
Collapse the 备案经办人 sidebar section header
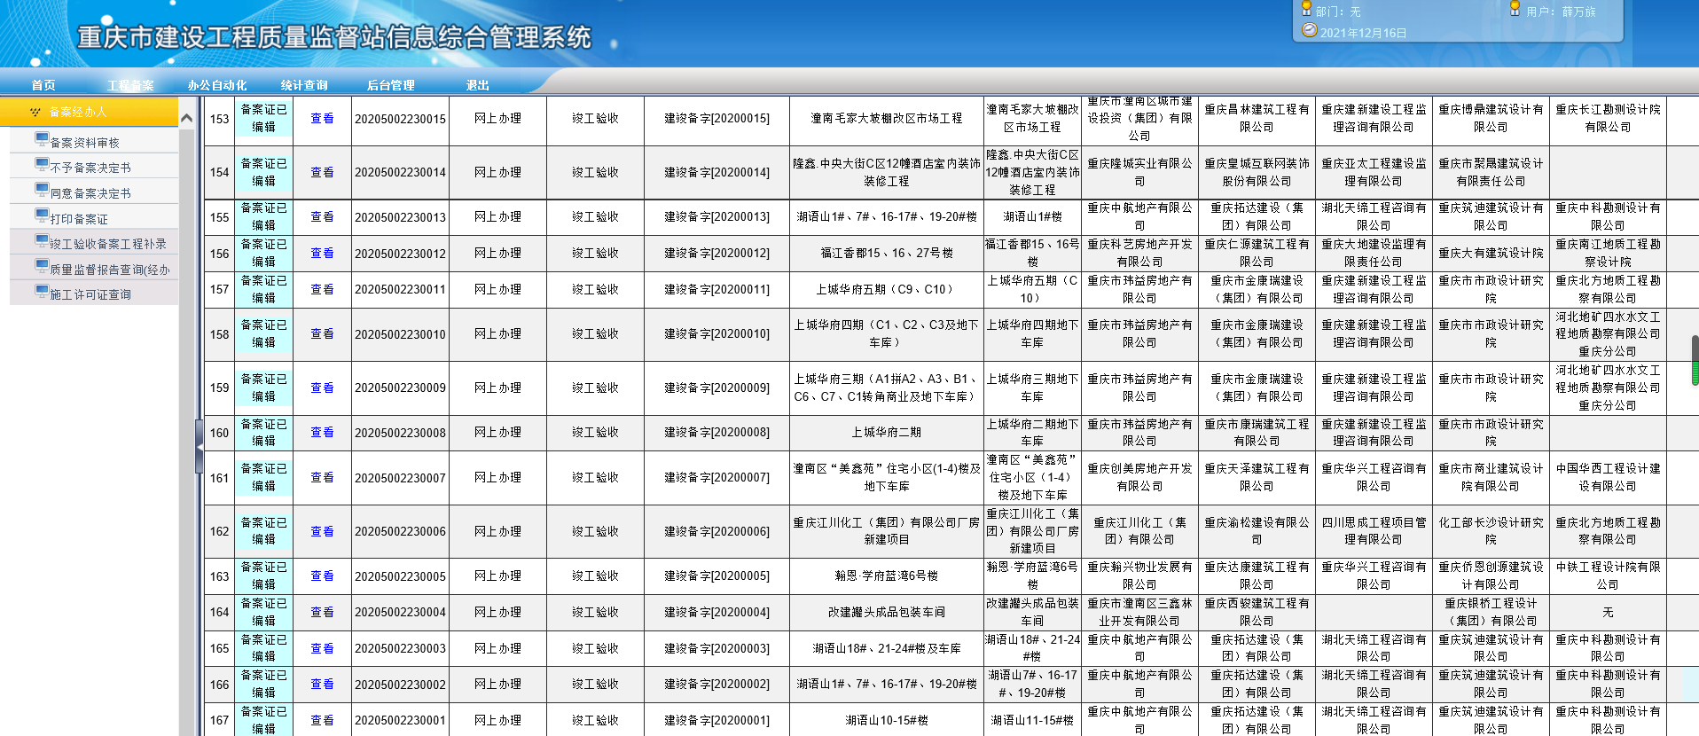coord(90,112)
